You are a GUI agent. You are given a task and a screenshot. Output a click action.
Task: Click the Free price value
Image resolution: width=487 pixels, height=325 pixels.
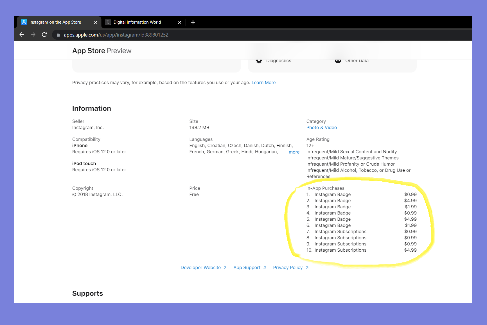[x=194, y=195]
